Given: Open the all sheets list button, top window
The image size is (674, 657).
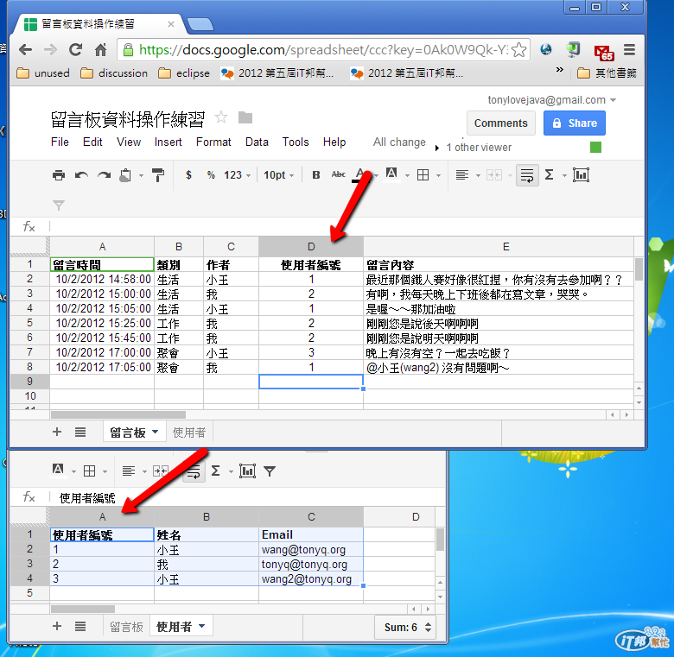Looking at the screenshot, I should pos(80,432).
